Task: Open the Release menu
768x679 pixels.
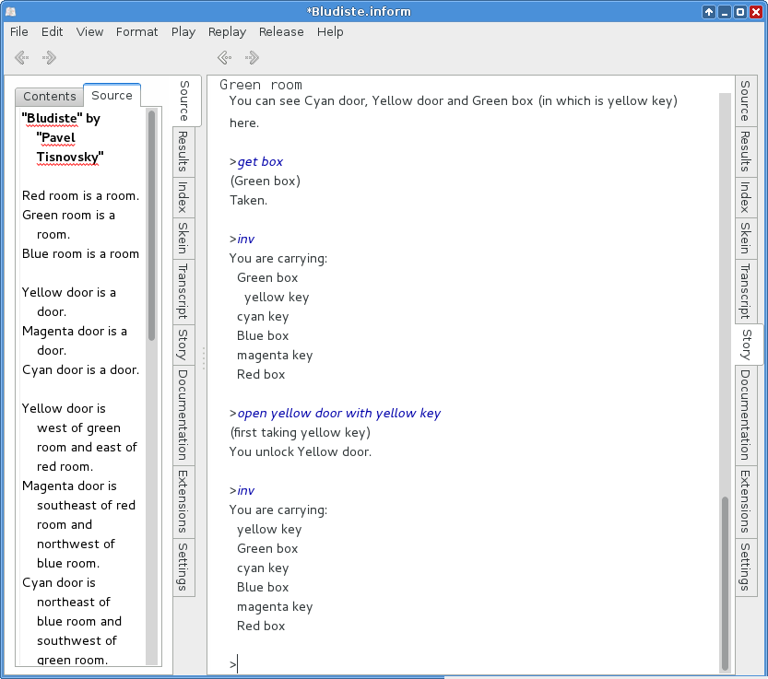Action: (x=281, y=31)
